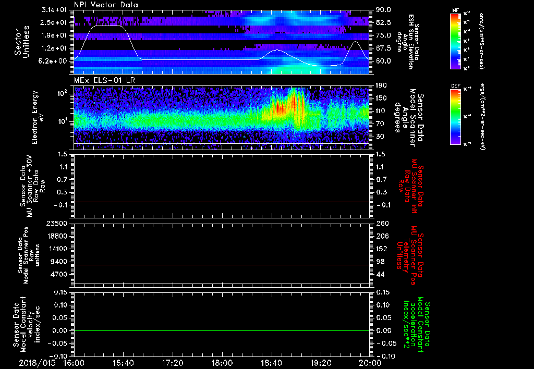Viewport: 534px width, 369px height.
Task: Click the '17:20' time axis label
Action: pyautogui.click(x=173, y=363)
